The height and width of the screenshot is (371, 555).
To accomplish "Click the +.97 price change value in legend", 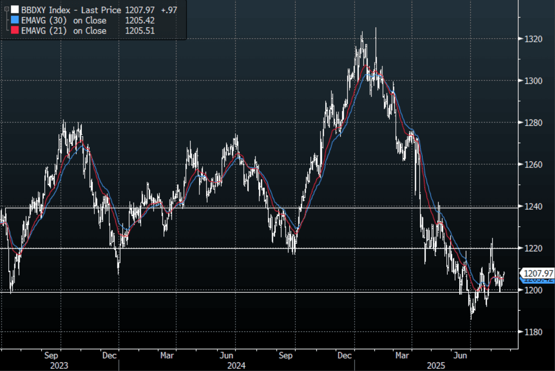I will coord(168,10).
